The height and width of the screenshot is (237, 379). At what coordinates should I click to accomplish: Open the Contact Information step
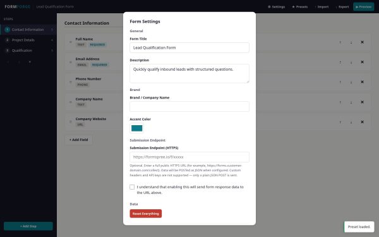28,30
